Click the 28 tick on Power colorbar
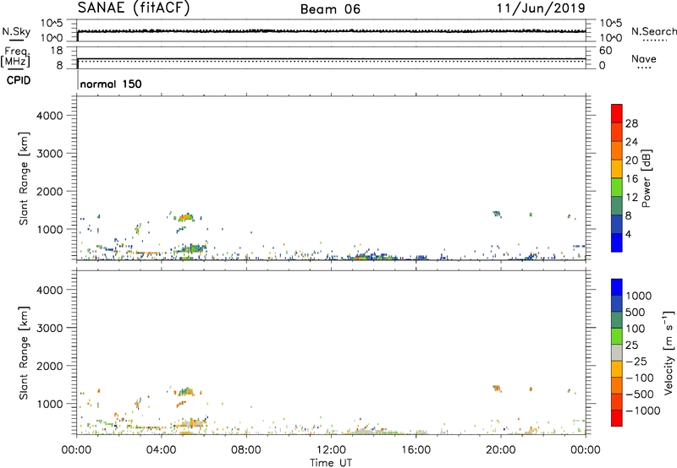Viewport: 677px width, 468px height. [631, 123]
